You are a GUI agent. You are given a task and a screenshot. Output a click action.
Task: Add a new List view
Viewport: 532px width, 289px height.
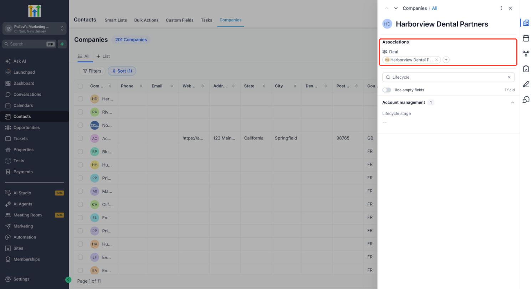click(103, 56)
